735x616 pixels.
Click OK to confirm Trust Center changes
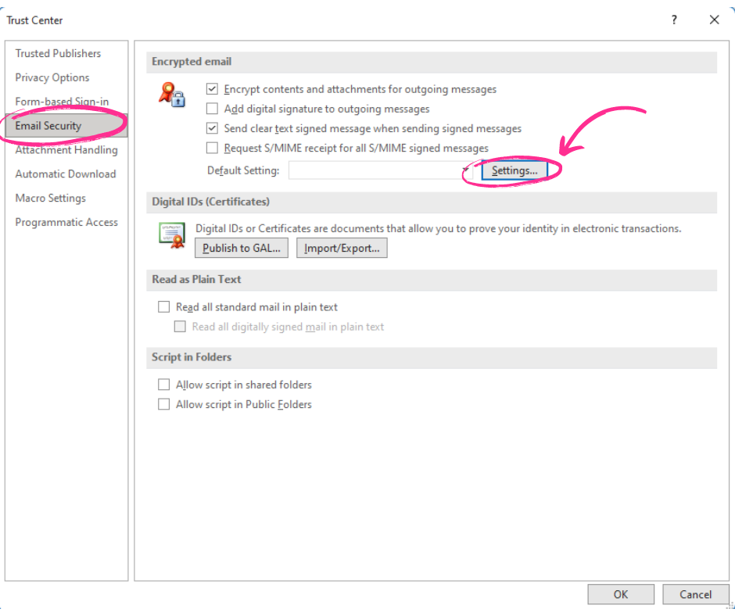pyautogui.click(x=621, y=594)
